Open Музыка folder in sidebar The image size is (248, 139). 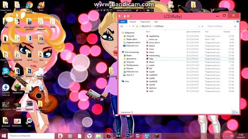tap(129, 68)
